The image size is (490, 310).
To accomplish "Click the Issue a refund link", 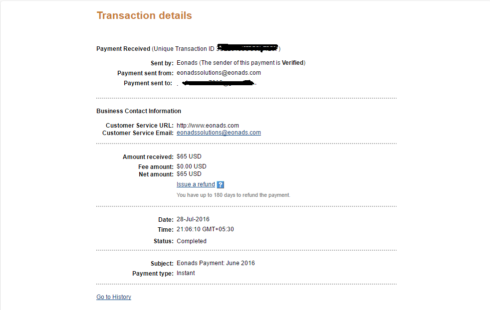I will pos(196,184).
